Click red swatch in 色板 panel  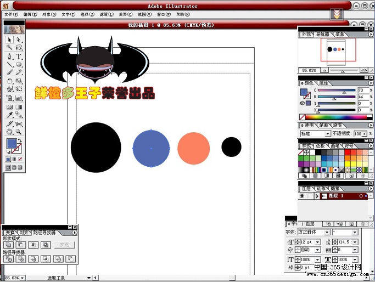(348, 152)
